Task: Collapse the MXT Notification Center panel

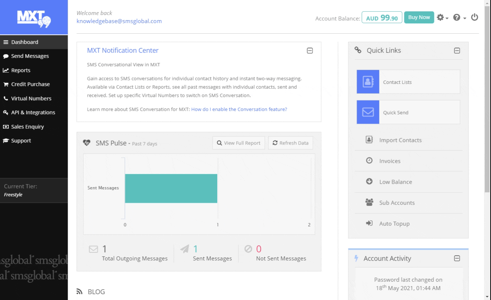Action: (x=310, y=51)
